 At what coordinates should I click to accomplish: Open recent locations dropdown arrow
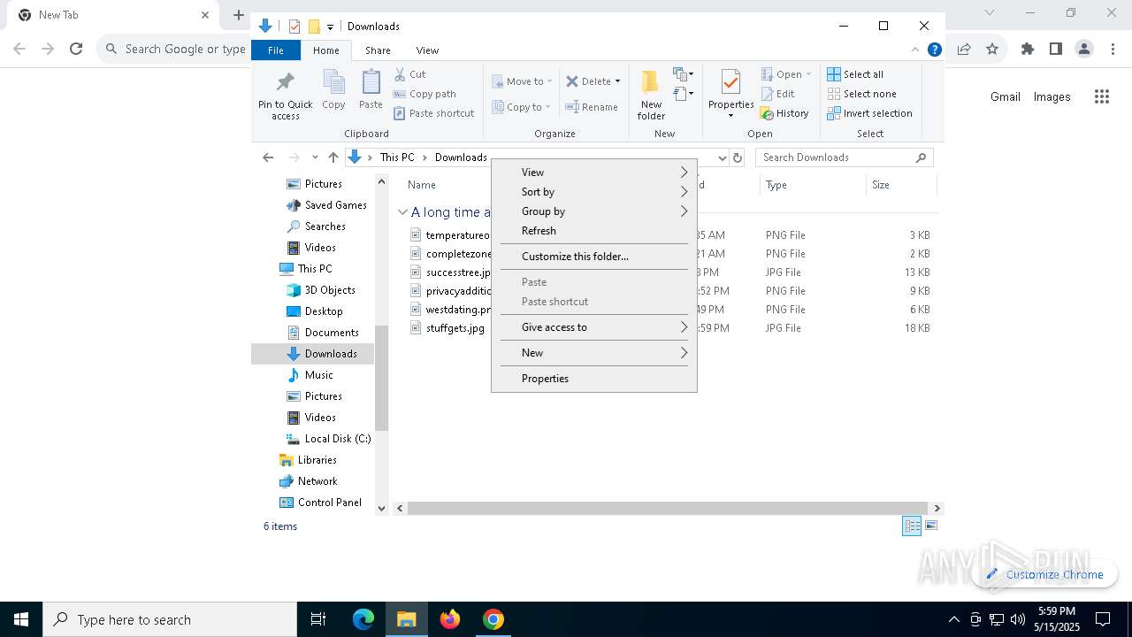coord(315,157)
